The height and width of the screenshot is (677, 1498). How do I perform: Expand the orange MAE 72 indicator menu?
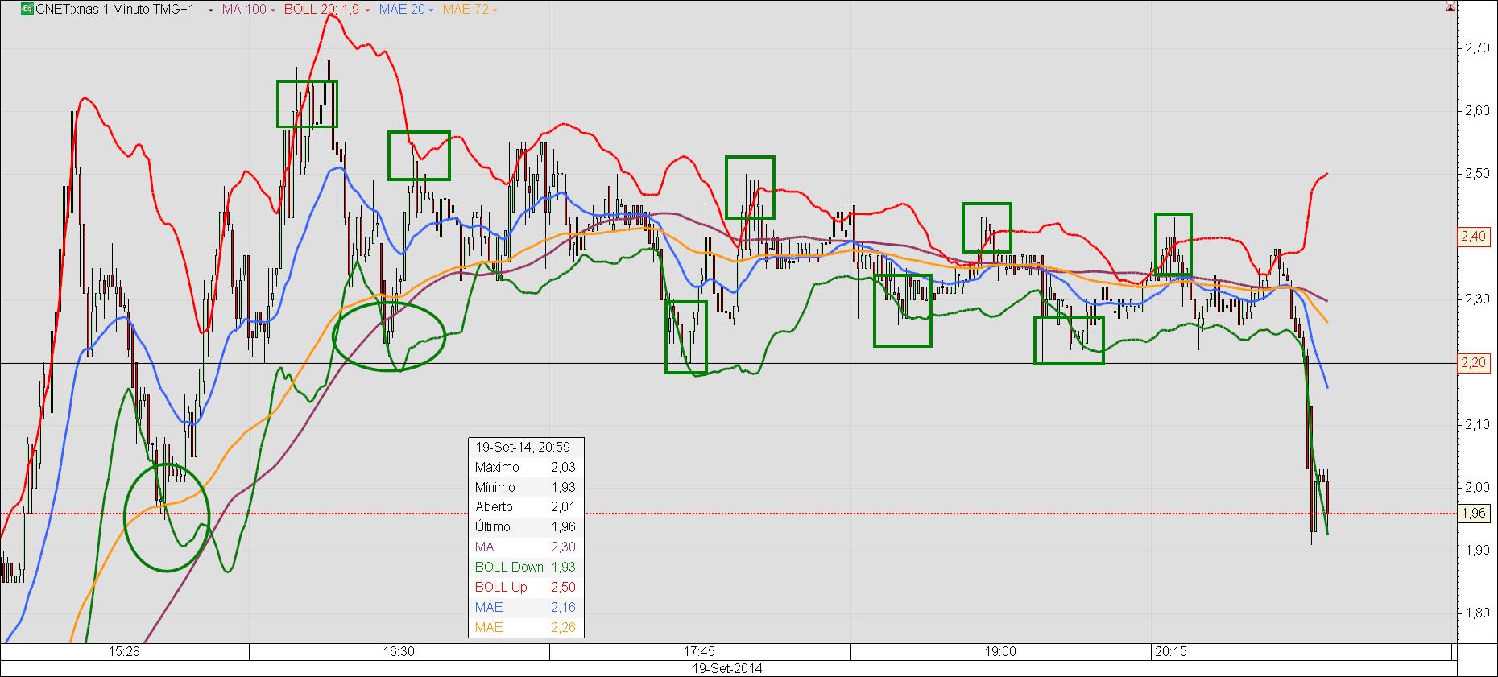coord(494,10)
